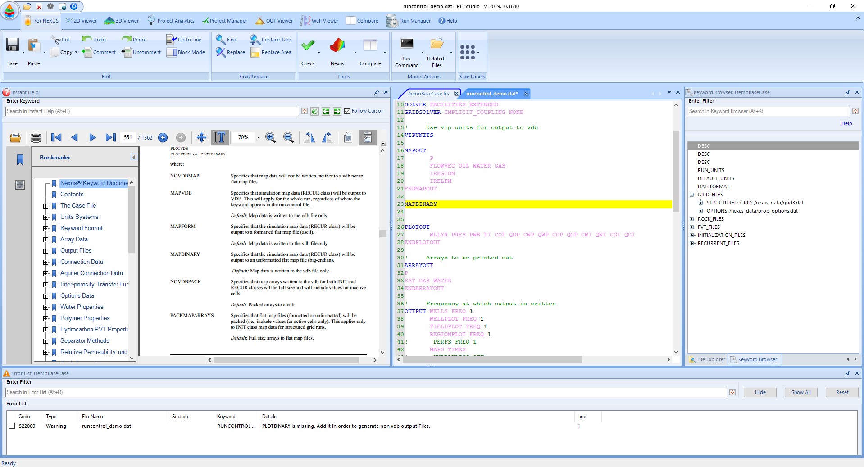Click Reset button in Error List
Viewport: 864px width, 467px height.
pos(842,392)
